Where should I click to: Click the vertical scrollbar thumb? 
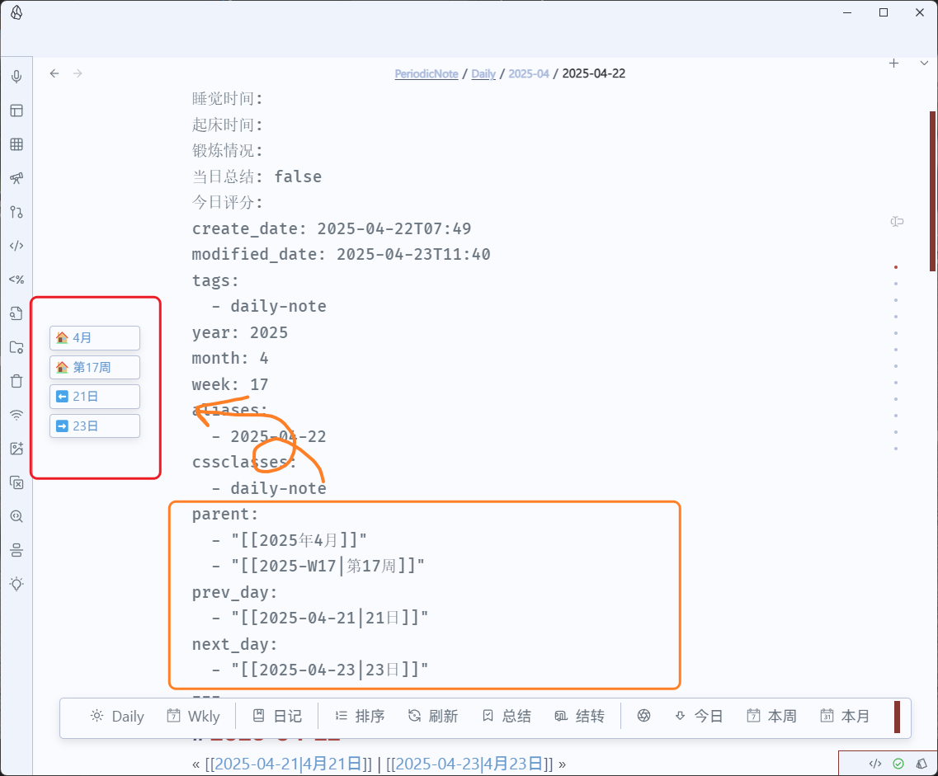[x=932, y=191]
